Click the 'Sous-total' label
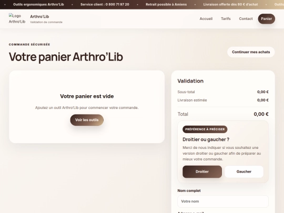The image size is (284, 213). (186, 92)
